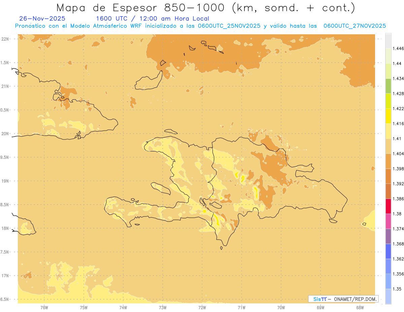Click the longitude label "71W"
Screen dimensions: 404x312
click(x=241, y=308)
